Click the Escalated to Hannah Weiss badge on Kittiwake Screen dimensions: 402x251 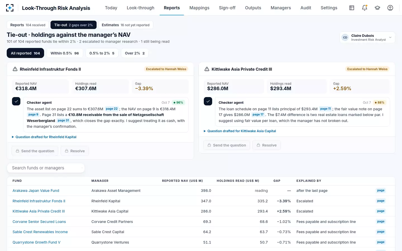click(x=367, y=69)
